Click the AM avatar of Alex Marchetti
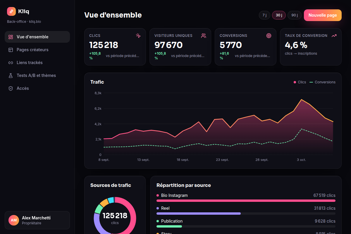This screenshot has height=234, width=351. [x=13, y=220]
